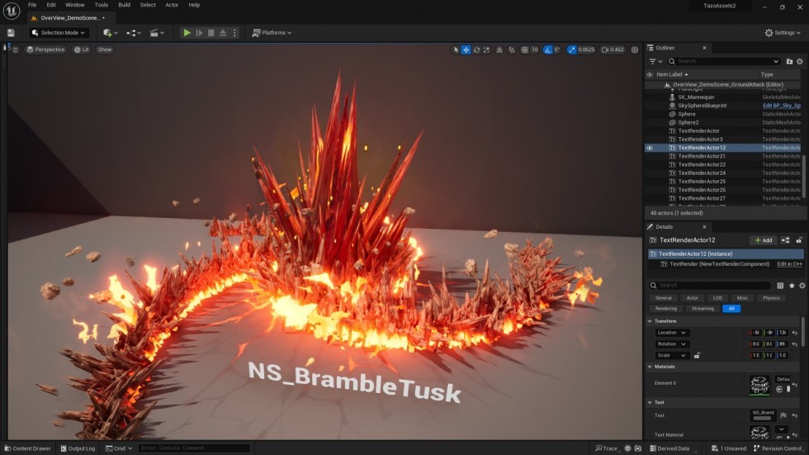Open the quick add content menu (cube with plus)
809x455 pixels.
(110, 32)
